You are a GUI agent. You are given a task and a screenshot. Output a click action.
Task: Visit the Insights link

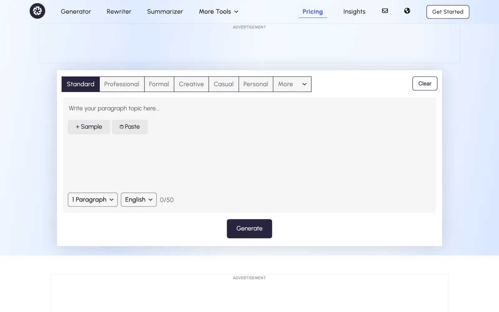(354, 12)
